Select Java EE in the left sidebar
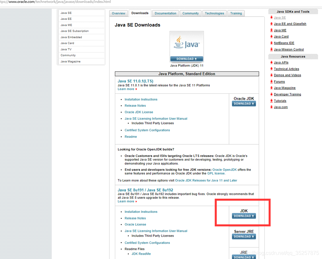This screenshot has height=259, width=322. (x=81, y=19)
